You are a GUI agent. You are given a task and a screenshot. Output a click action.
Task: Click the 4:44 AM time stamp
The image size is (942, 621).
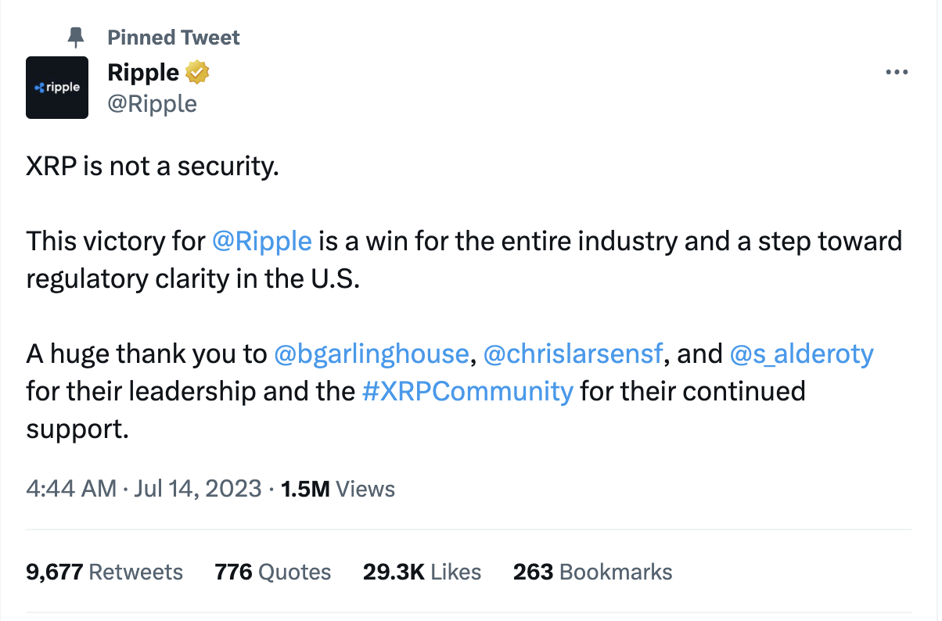pos(71,489)
